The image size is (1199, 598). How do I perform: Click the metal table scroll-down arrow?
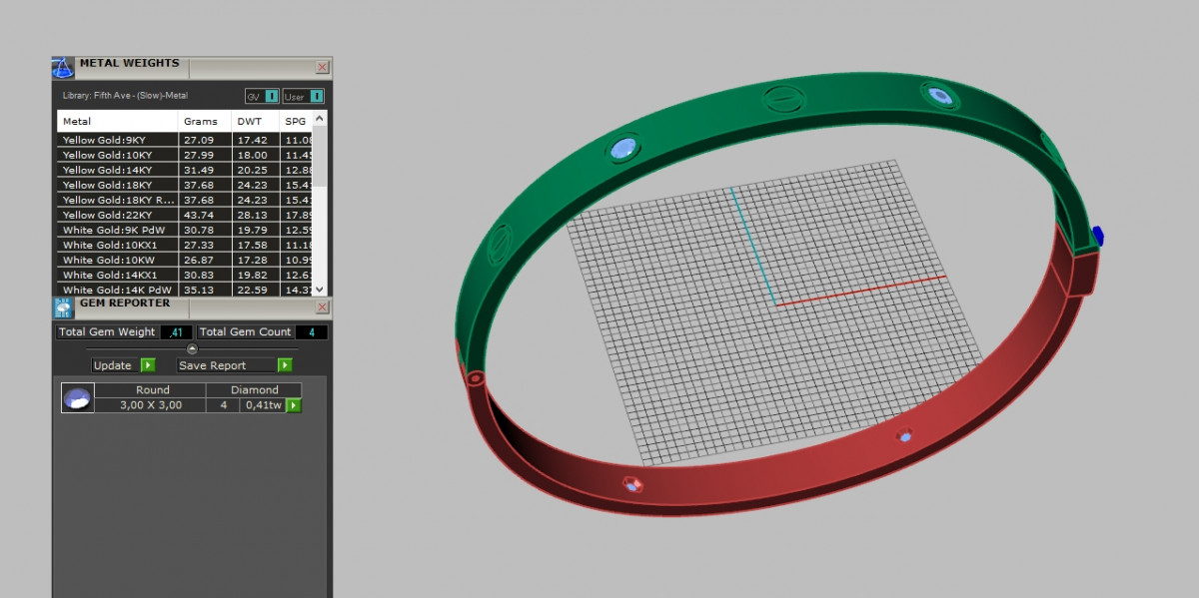[320, 291]
